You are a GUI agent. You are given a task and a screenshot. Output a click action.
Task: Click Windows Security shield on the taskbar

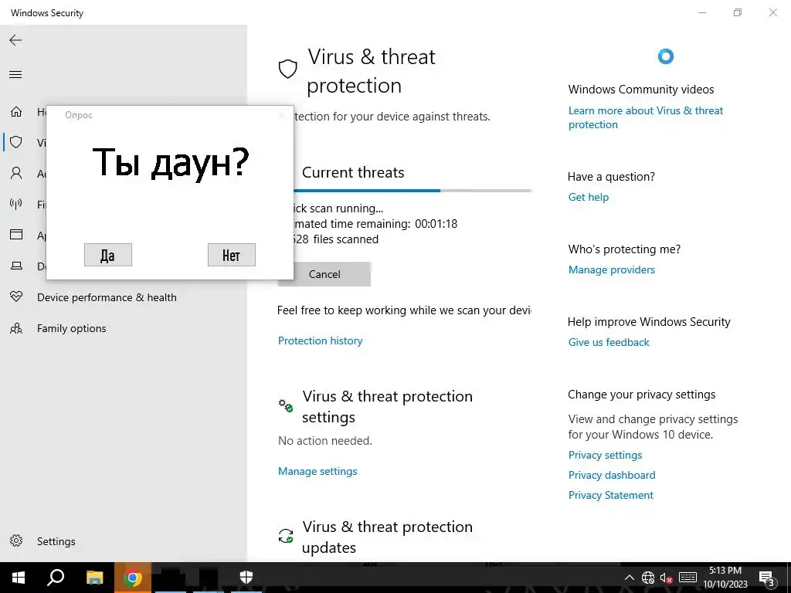point(246,578)
